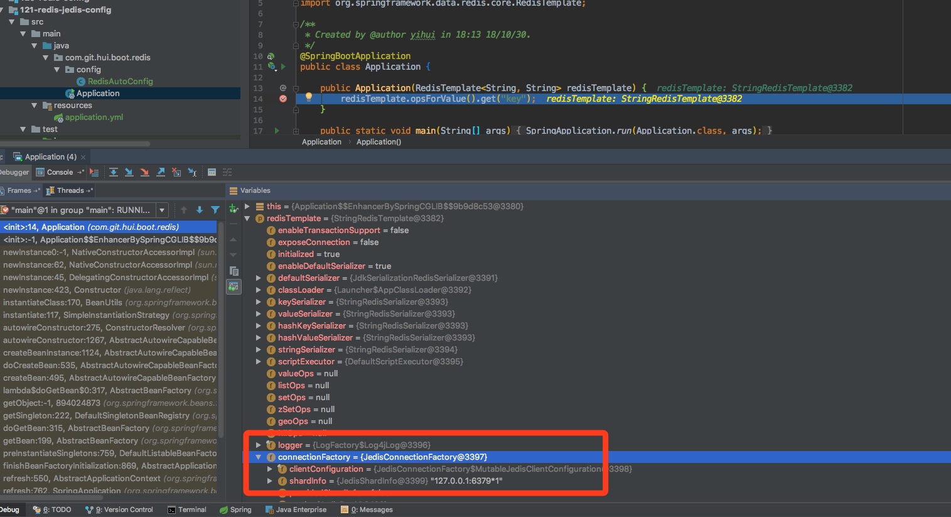Collapse the connectionFactory variable node

click(x=258, y=457)
